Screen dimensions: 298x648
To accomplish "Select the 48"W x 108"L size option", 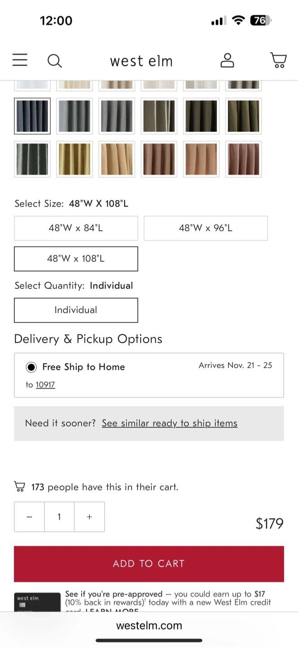I will [76, 259].
